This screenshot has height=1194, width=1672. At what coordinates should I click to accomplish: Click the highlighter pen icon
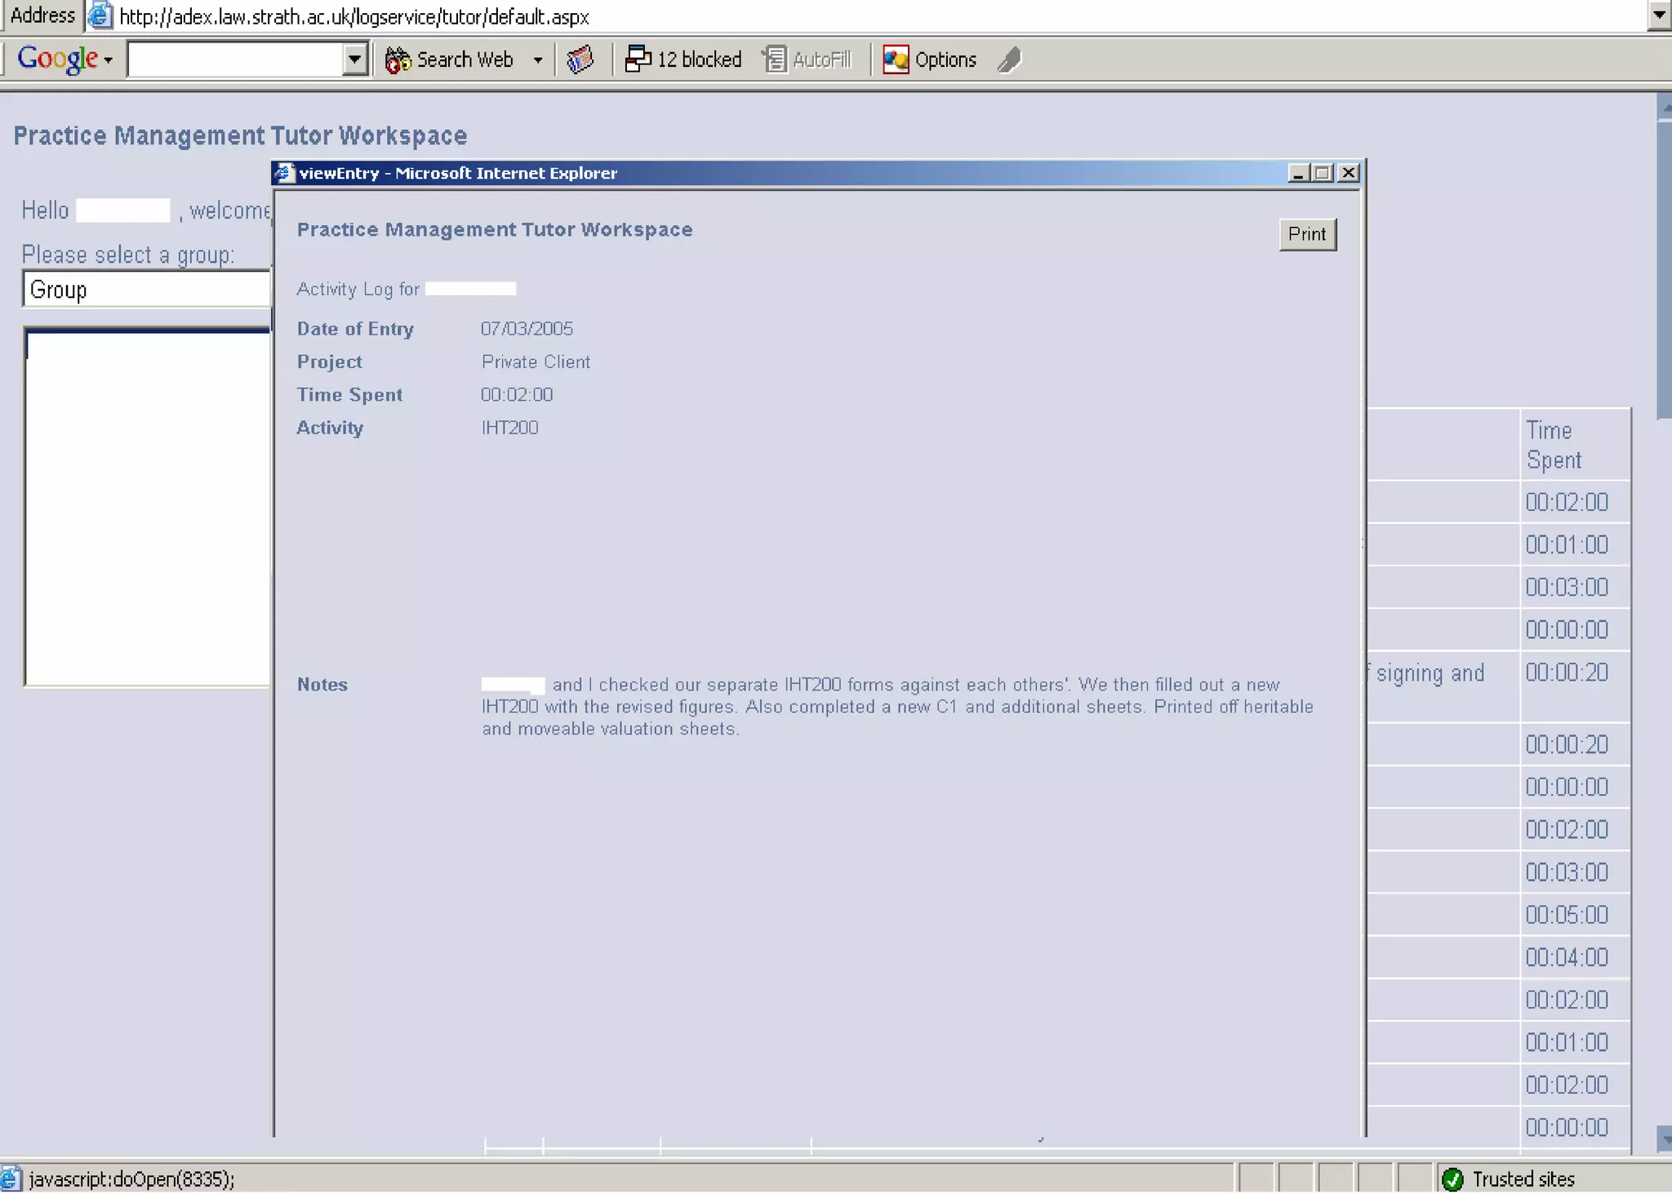(x=1010, y=60)
